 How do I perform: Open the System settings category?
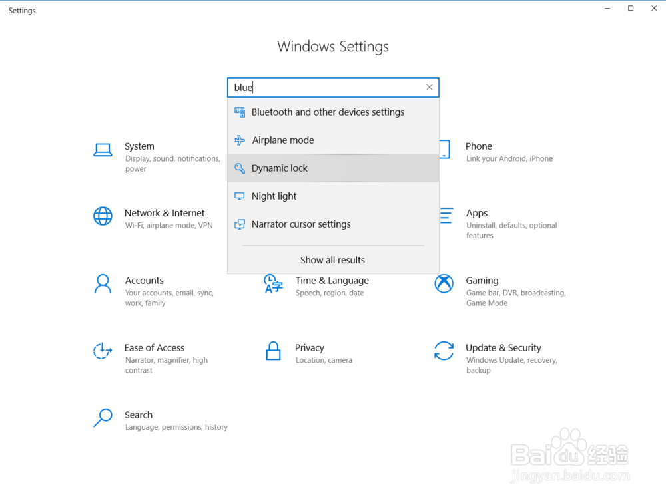pyautogui.click(x=157, y=157)
